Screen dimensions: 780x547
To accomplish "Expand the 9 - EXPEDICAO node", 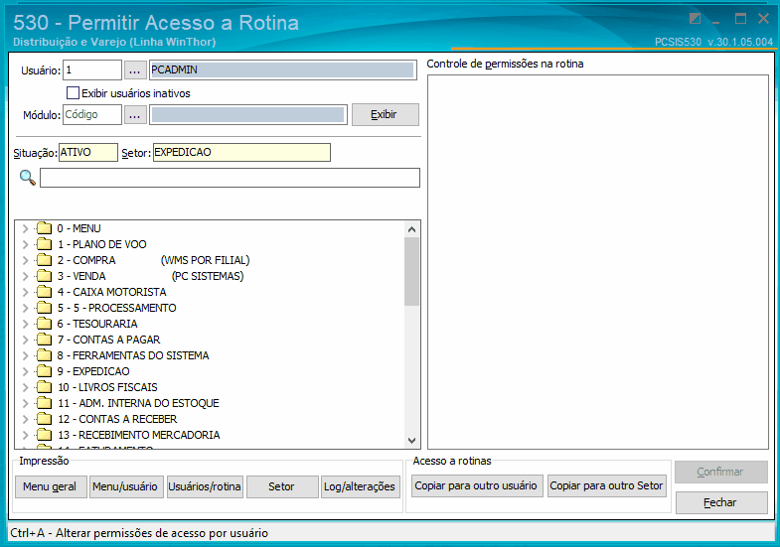I will (26, 371).
